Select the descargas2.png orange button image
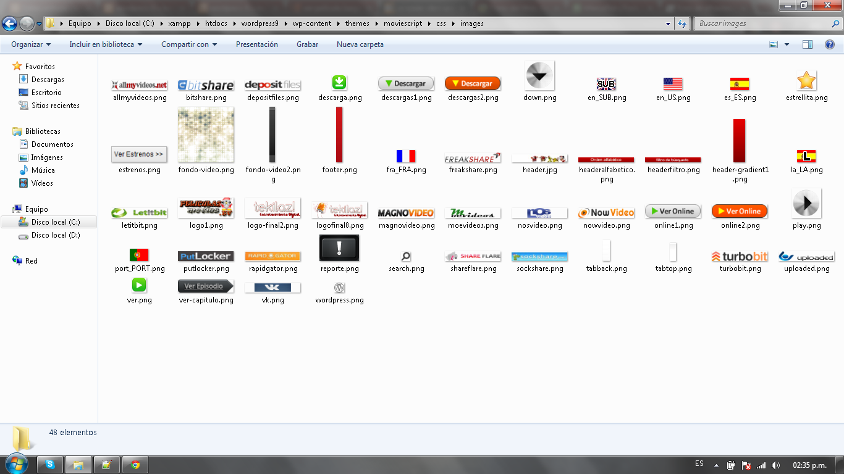844x474 pixels. (x=473, y=83)
